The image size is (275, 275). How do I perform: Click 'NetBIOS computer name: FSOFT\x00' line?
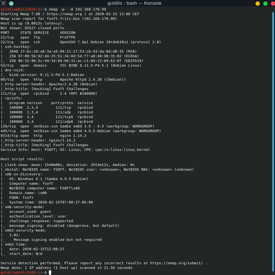(44, 188)
